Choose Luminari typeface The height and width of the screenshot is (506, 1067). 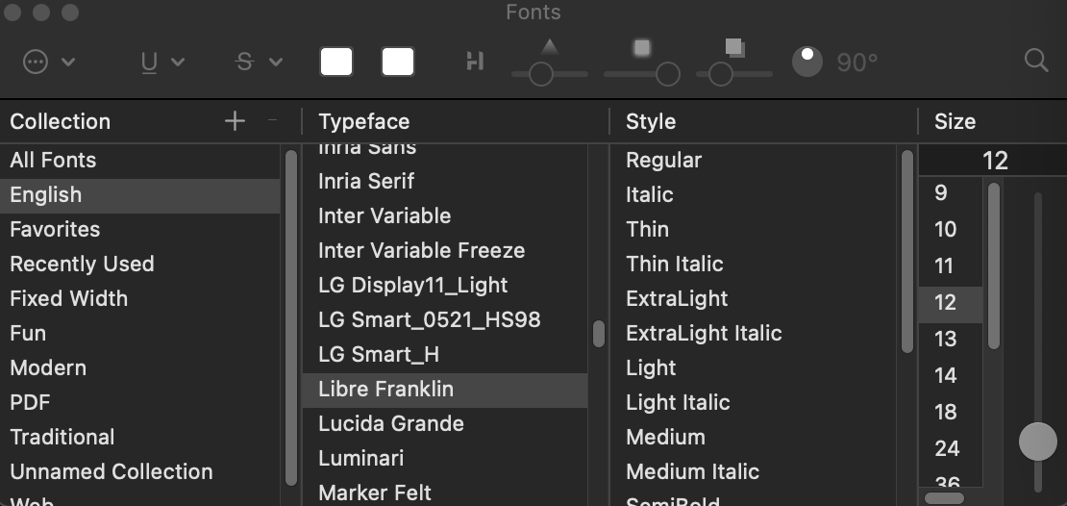[x=445, y=460]
